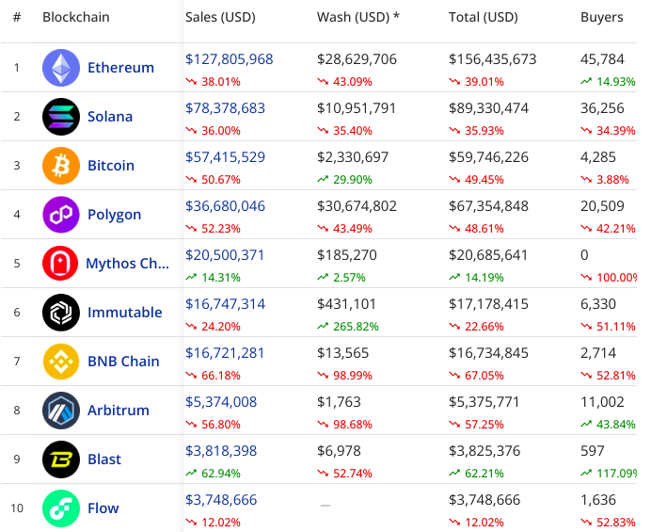Click Blast sales value $3,818,398
651x532 pixels.
point(221,451)
